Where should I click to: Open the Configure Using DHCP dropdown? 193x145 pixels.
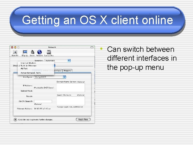point(50,77)
